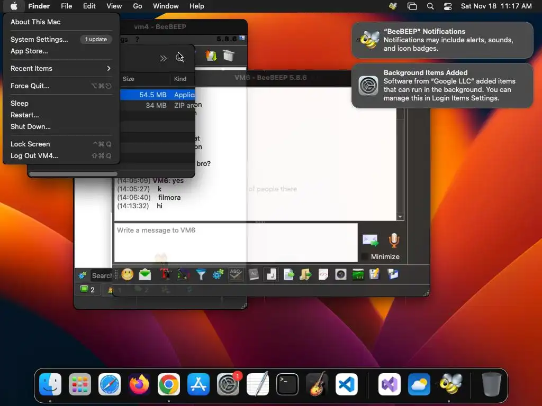Click the send folder icon with green arrow
This screenshot has height=406, width=542.
pyautogui.click(x=305, y=275)
